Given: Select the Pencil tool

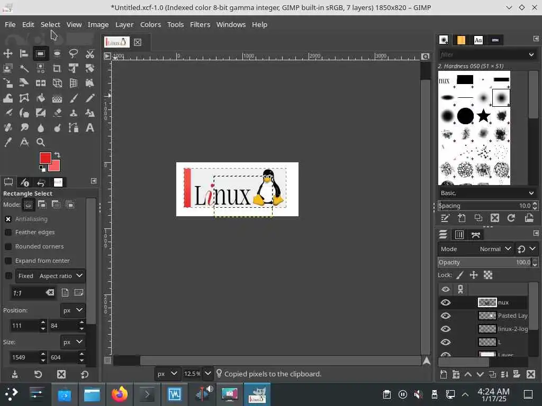Looking at the screenshot, I should pyautogui.click(x=90, y=98).
